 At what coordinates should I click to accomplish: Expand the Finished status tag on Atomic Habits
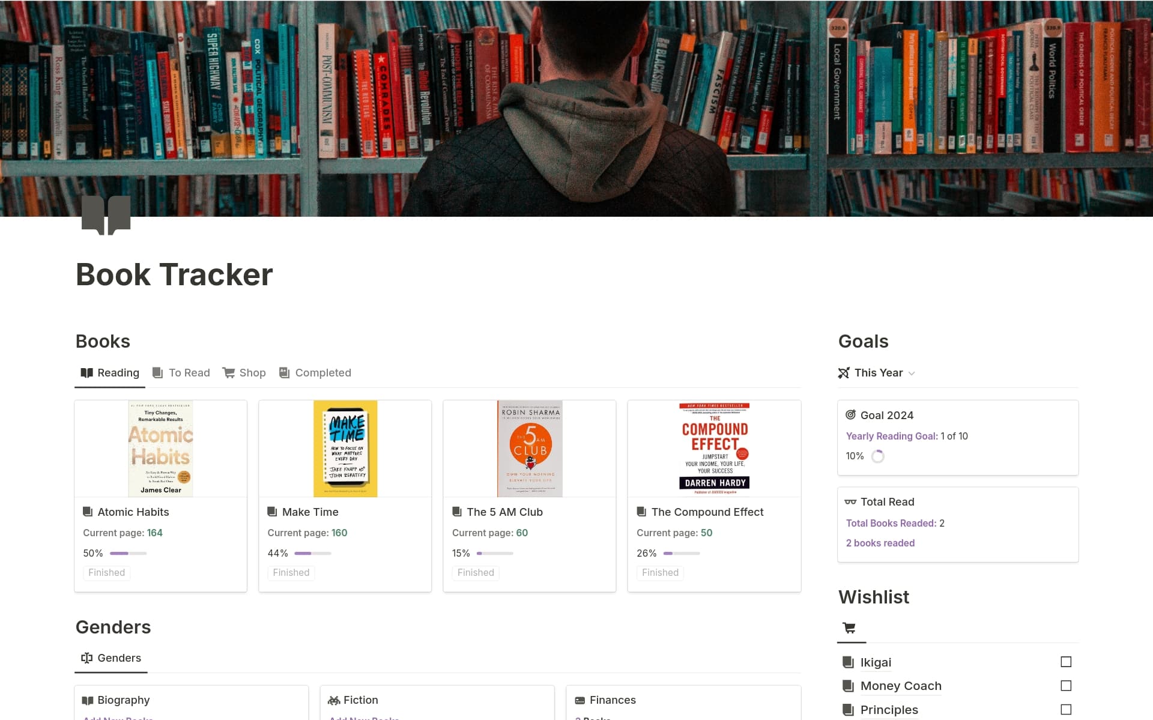pos(106,572)
